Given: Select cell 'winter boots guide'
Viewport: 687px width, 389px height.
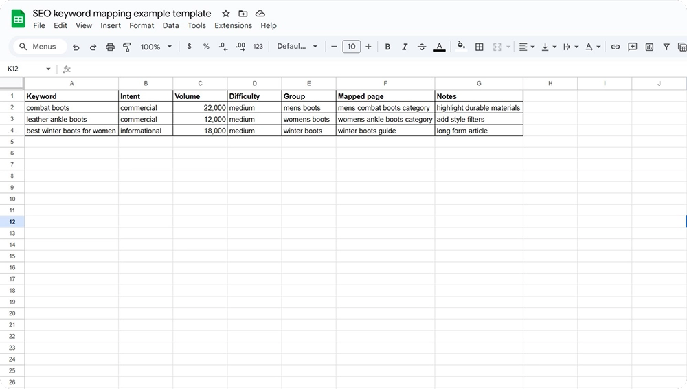Looking at the screenshot, I should (385, 131).
